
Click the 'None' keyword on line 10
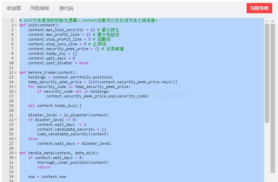pos(84,63)
